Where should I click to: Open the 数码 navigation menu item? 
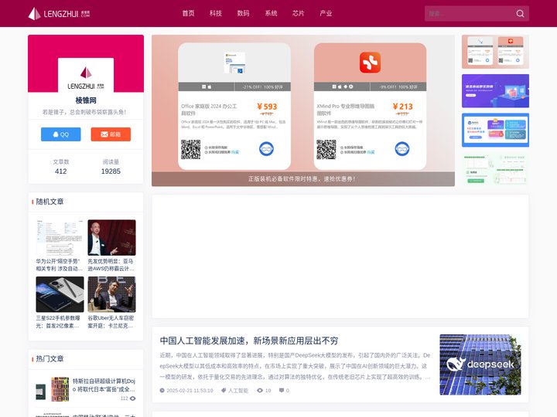244,13
